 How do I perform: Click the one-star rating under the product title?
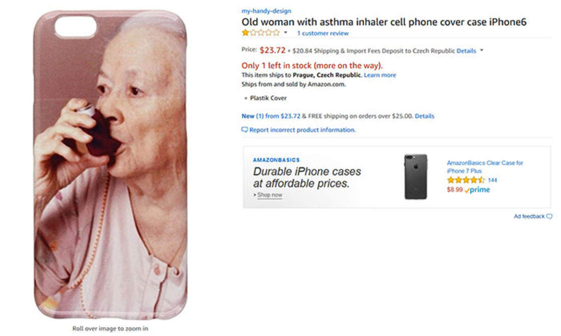pos(260,33)
